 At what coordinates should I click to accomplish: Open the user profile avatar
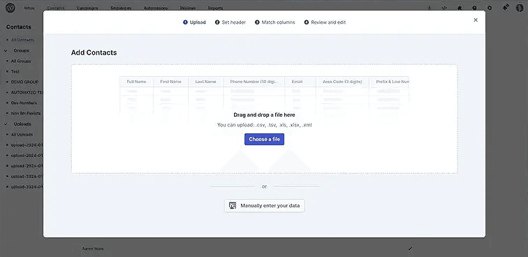[x=520, y=8]
